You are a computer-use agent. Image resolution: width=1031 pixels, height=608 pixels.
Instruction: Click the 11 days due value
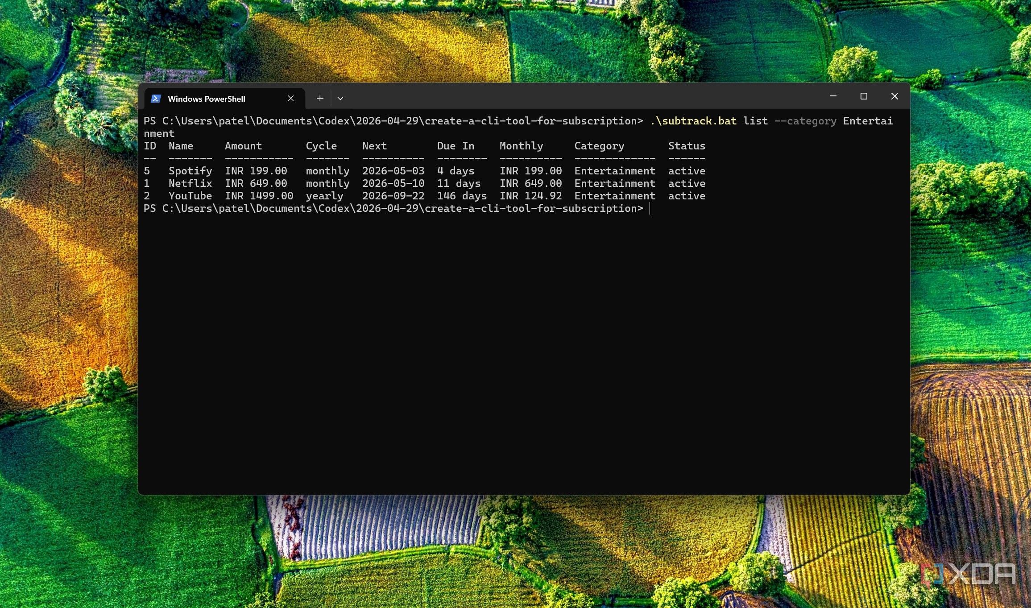tap(459, 183)
